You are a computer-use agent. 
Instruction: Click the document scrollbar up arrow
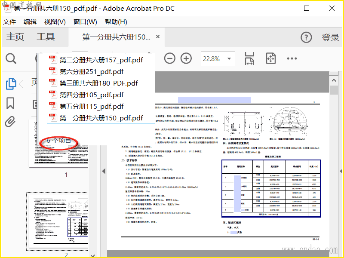334,80
